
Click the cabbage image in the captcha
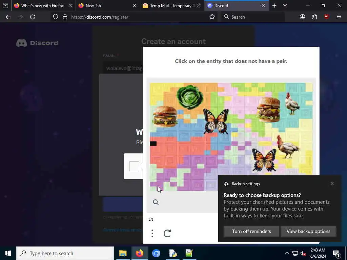pos(190,97)
